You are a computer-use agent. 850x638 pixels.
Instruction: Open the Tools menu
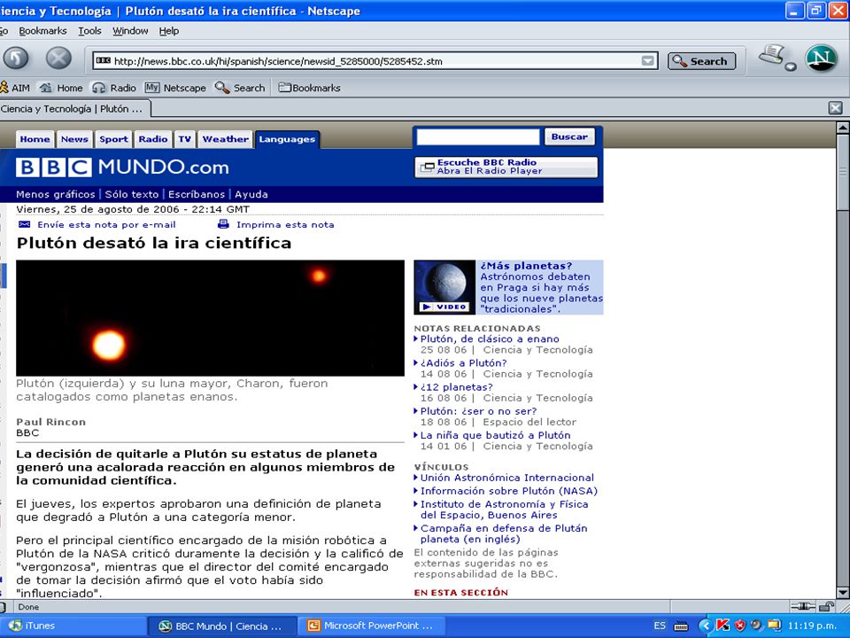coord(89,31)
